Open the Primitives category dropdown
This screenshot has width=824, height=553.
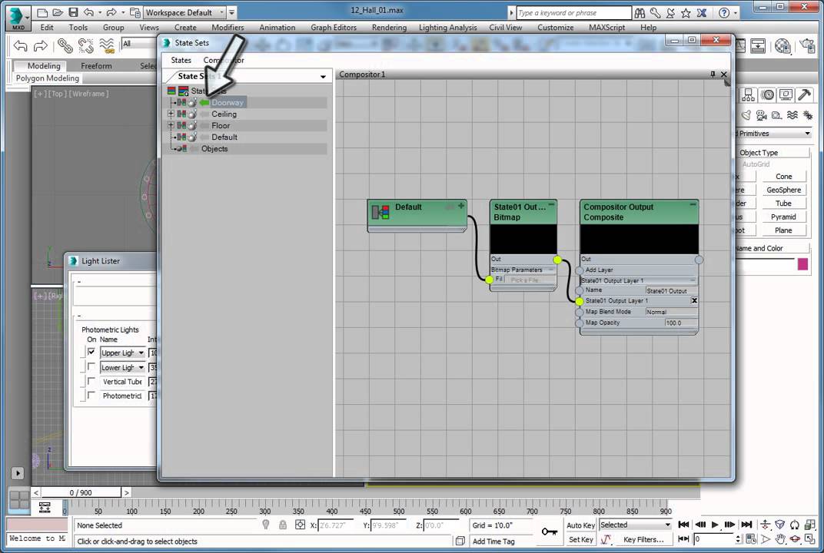(807, 134)
